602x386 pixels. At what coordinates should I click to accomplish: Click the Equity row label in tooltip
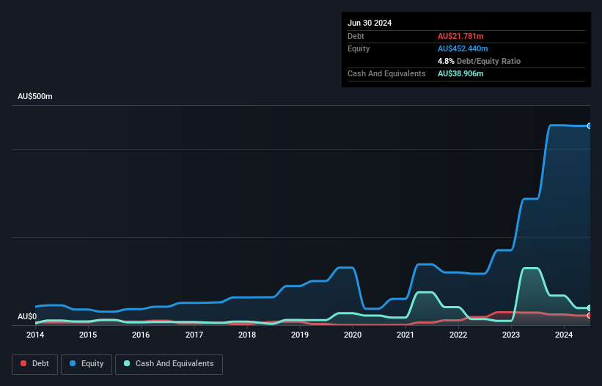pos(359,48)
